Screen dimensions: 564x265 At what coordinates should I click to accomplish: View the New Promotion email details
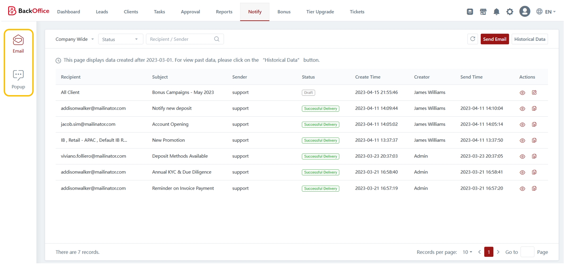(x=523, y=140)
